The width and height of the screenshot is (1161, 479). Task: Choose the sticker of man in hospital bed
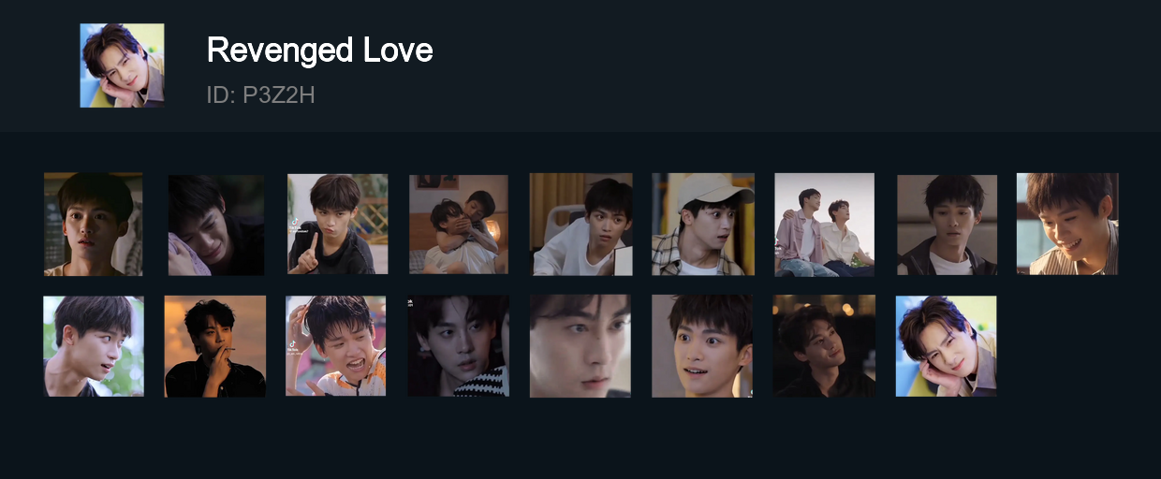581,225
